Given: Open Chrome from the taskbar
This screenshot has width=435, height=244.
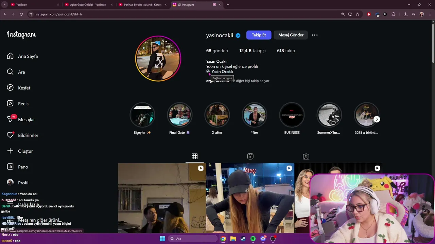Looking at the screenshot, I should point(223,239).
